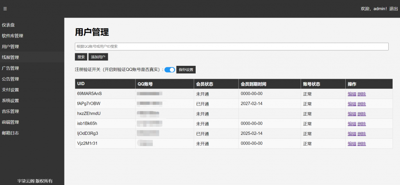Select 用户管理 in the sidebar
The image size is (400, 185).
tap(10, 47)
